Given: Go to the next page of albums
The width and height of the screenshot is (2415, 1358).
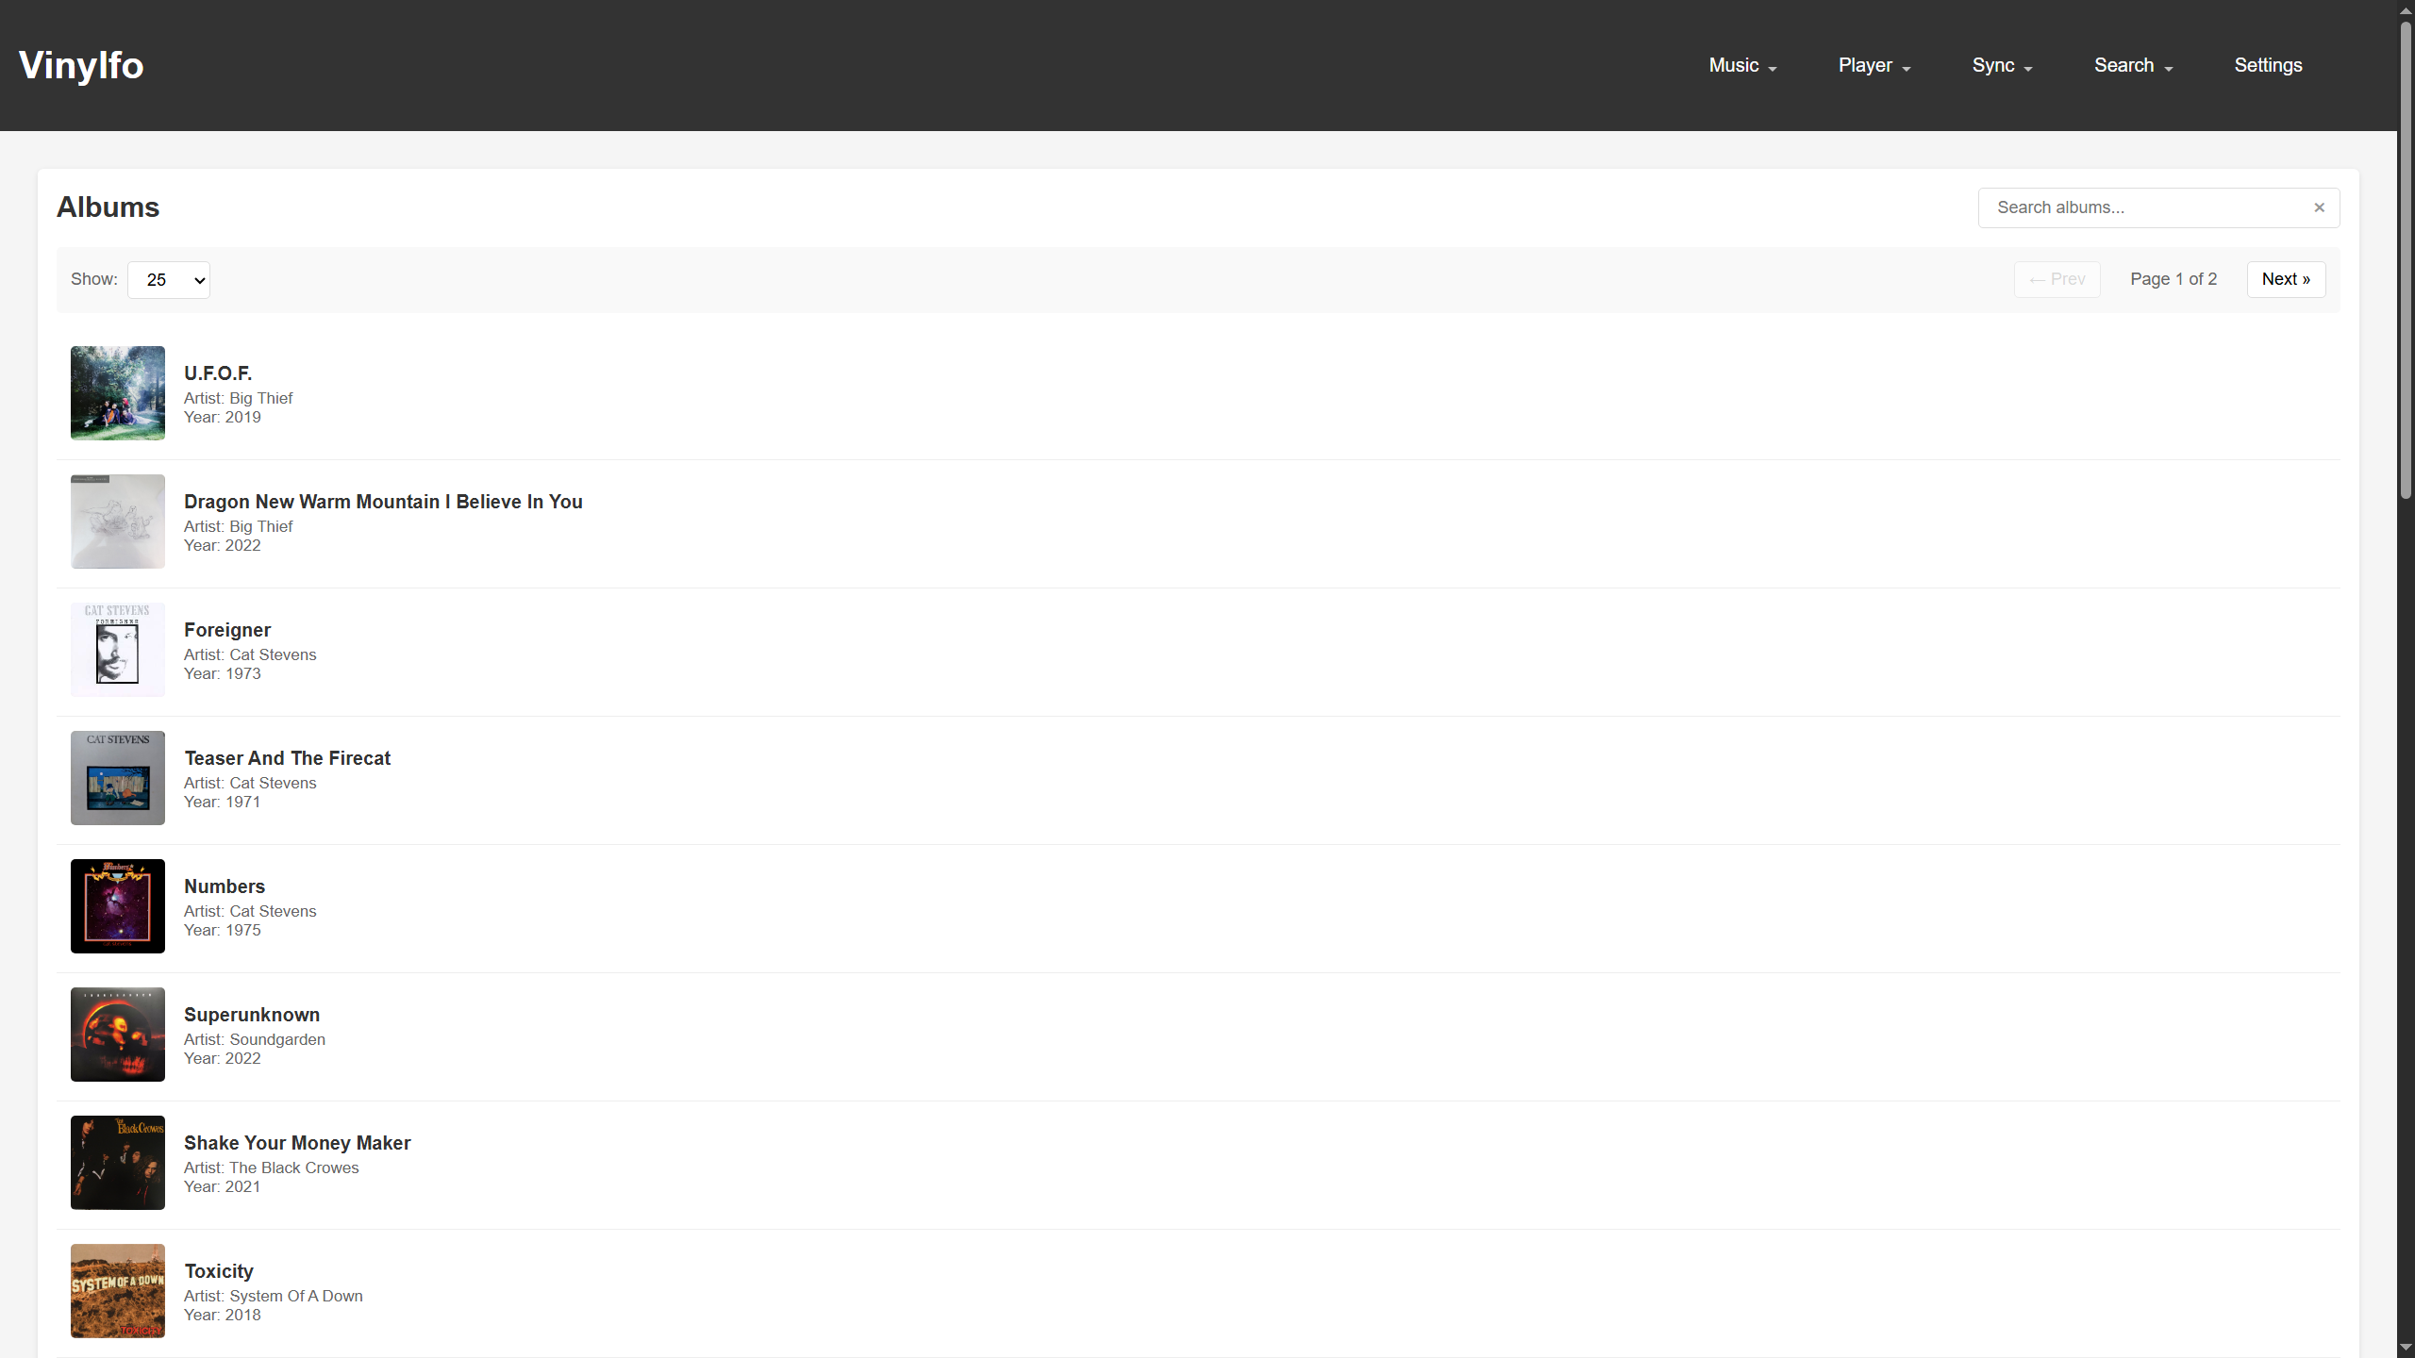Looking at the screenshot, I should 2286,278.
